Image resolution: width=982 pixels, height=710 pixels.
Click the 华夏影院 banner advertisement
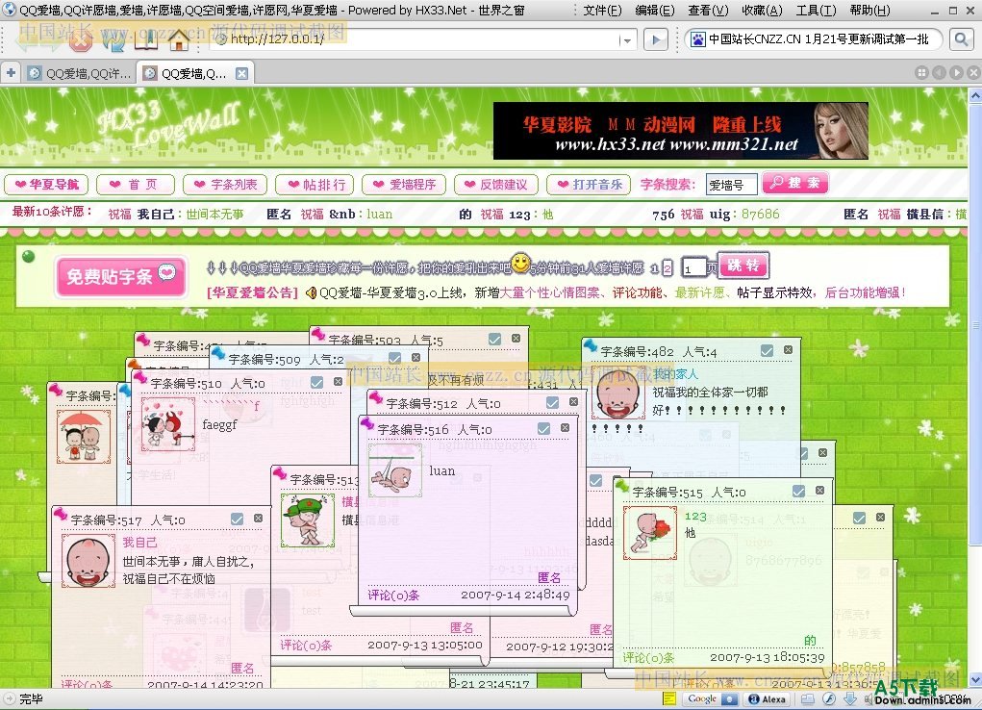click(681, 131)
